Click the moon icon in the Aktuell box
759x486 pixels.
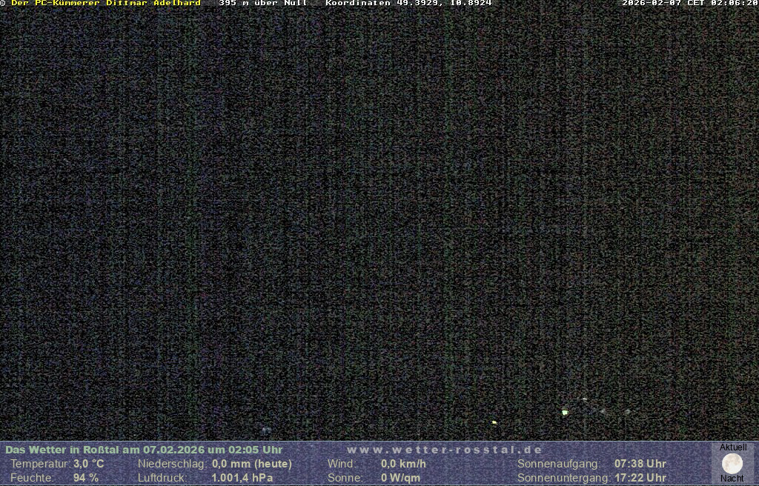click(732, 464)
